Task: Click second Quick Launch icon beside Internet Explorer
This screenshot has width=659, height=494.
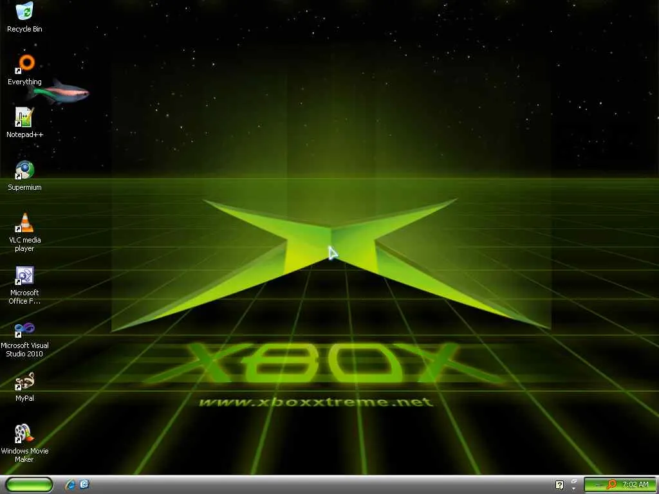Action: [x=84, y=485]
